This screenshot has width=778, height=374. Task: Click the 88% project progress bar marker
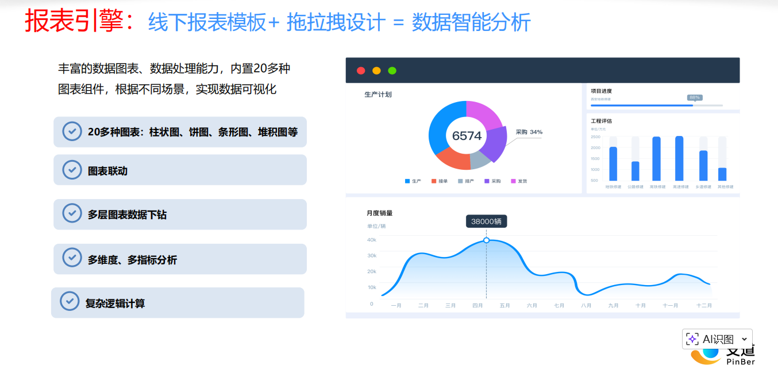click(694, 98)
